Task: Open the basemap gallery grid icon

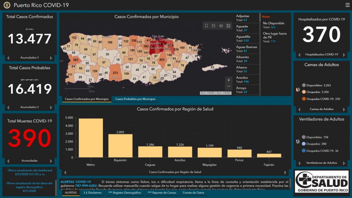Action: [229, 26]
